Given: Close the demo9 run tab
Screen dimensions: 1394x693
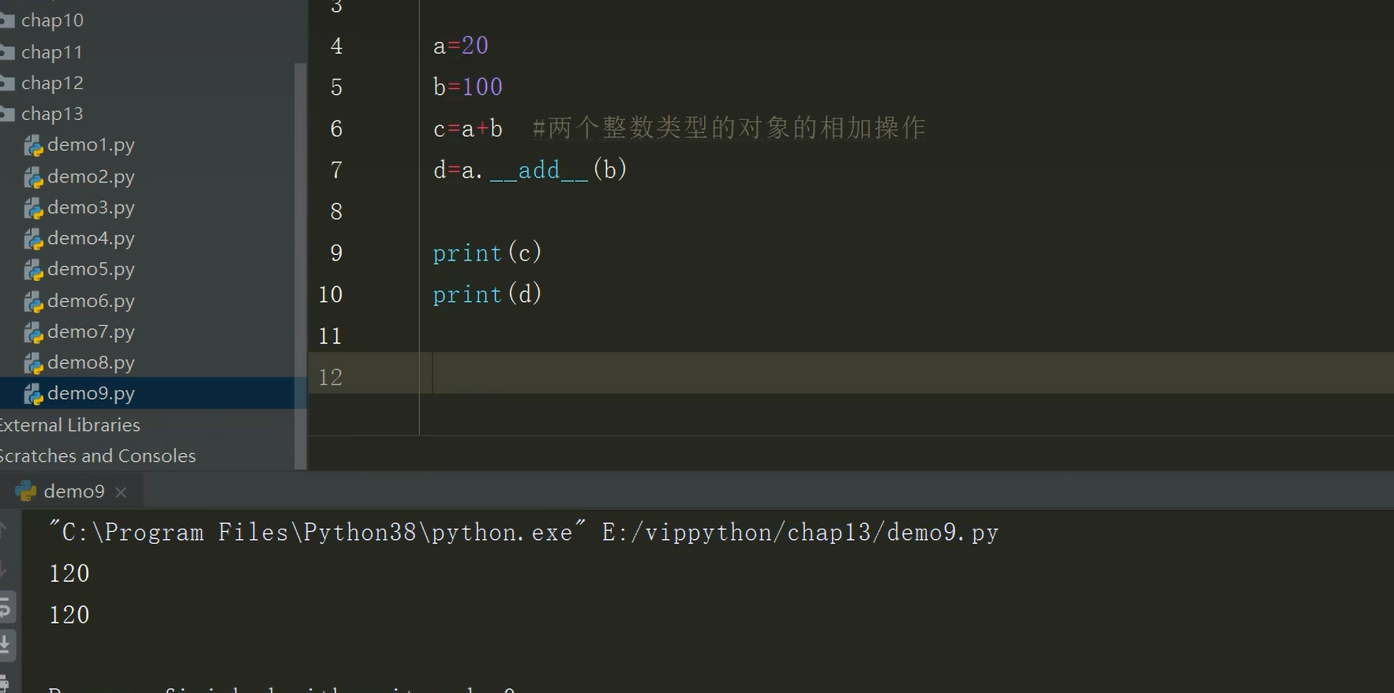Looking at the screenshot, I should click(x=121, y=492).
